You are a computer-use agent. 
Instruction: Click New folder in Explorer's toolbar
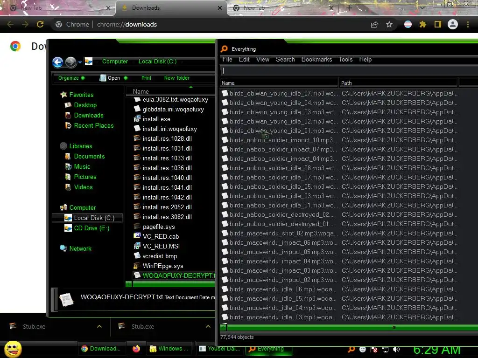[177, 78]
